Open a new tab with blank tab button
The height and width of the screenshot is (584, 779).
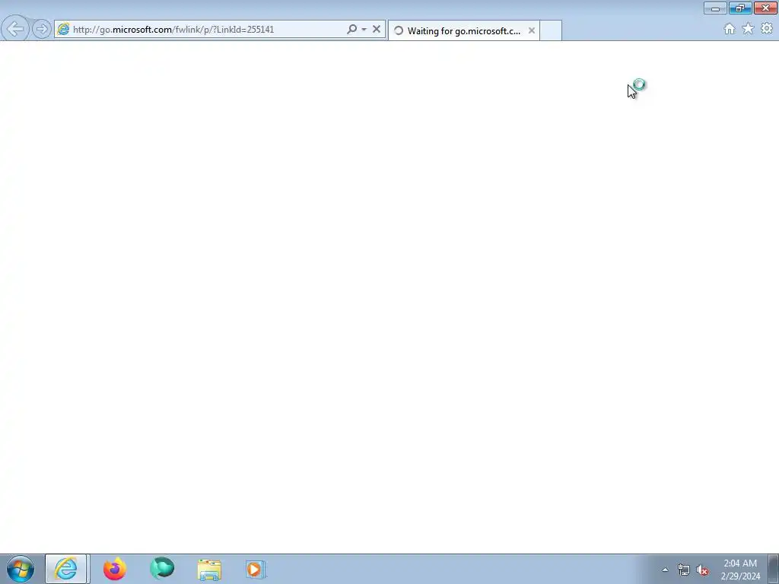click(x=551, y=30)
